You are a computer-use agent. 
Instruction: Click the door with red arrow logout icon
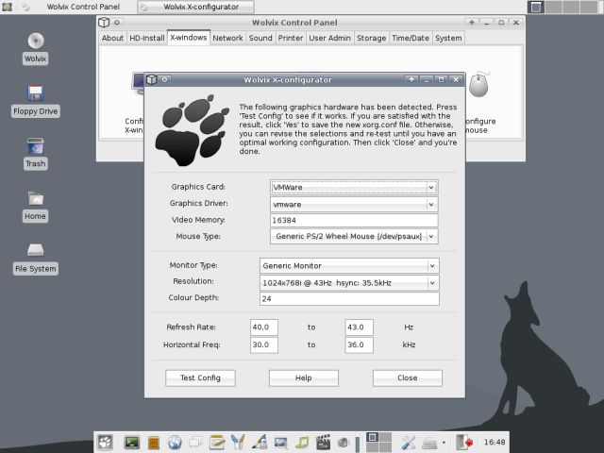point(463,443)
